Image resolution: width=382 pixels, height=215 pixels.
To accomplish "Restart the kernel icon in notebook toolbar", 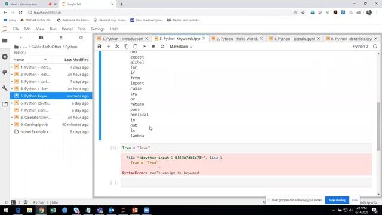I will pos(162,47).
